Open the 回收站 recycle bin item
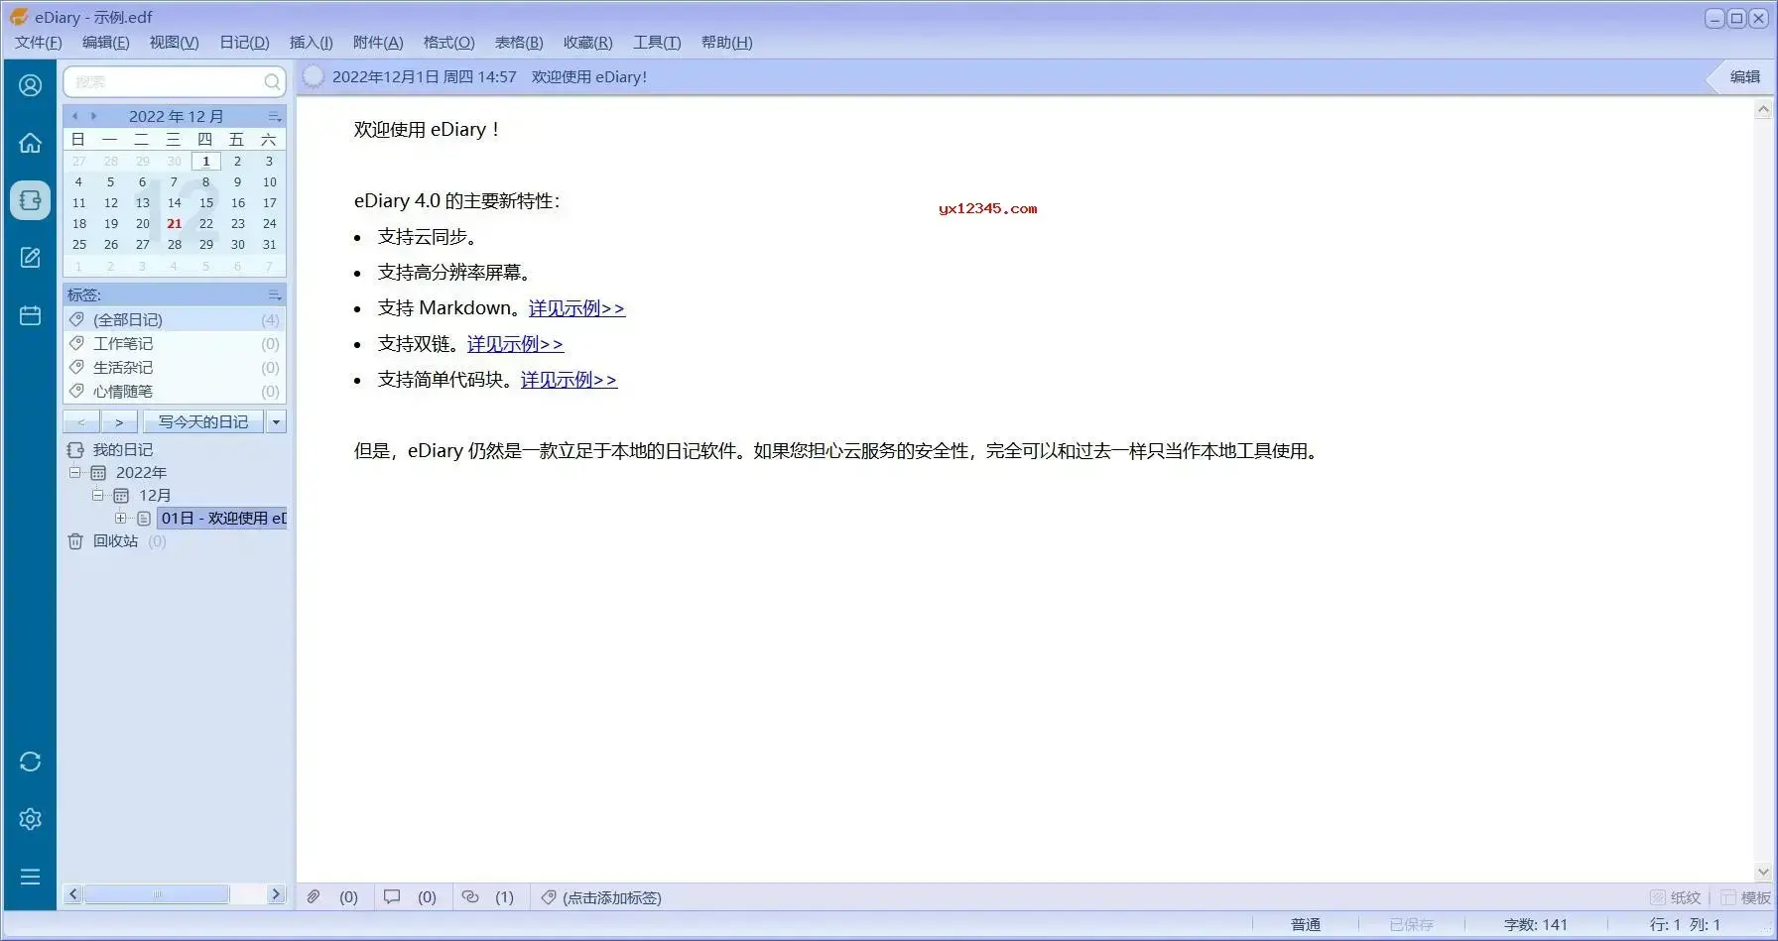The width and height of the screenshot is (1778, 941). pos(116,541)
